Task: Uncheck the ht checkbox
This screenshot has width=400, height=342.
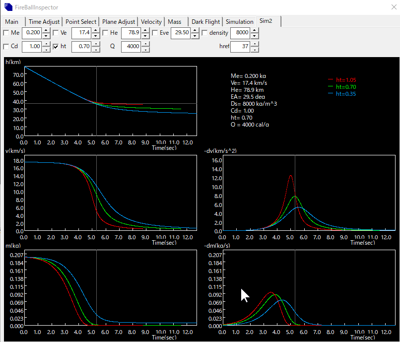Action: (x=56, y=47)
